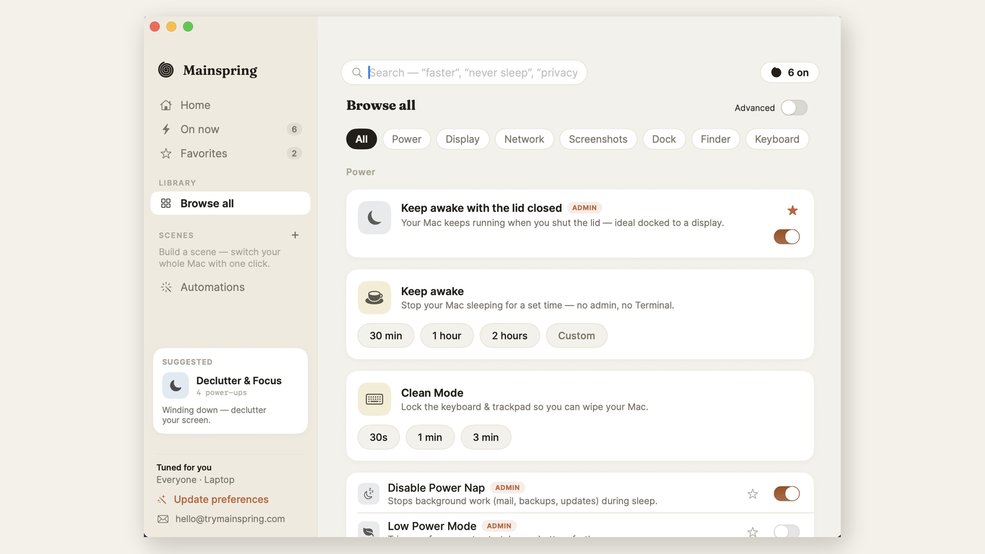Unfavorite Keep awake with the lid closed
Screen dimensions: 985x554
793,210
